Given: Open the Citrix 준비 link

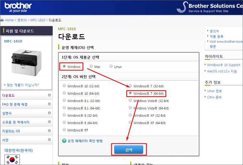Looking at the screenshot, I should click(x=214, y=97).
